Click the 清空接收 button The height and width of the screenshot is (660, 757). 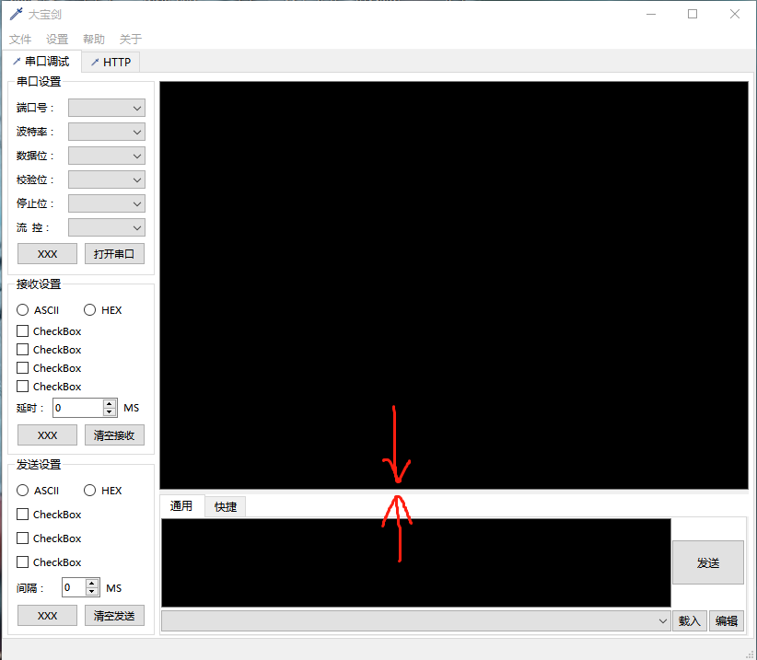[x=114, y=434]
